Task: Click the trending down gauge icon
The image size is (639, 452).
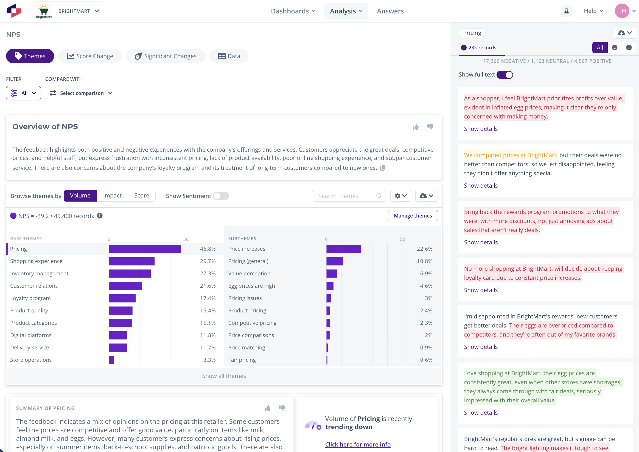Action: tap(313, 425)
